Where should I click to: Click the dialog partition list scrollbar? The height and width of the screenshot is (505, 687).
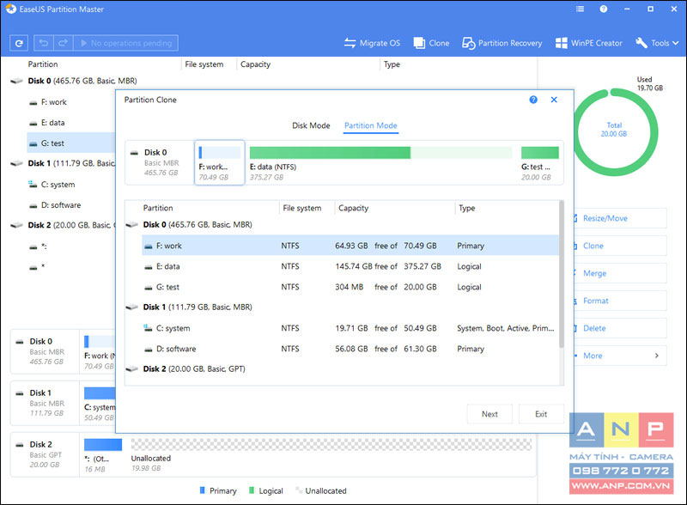pyautogui.click(x=562, y=275)
